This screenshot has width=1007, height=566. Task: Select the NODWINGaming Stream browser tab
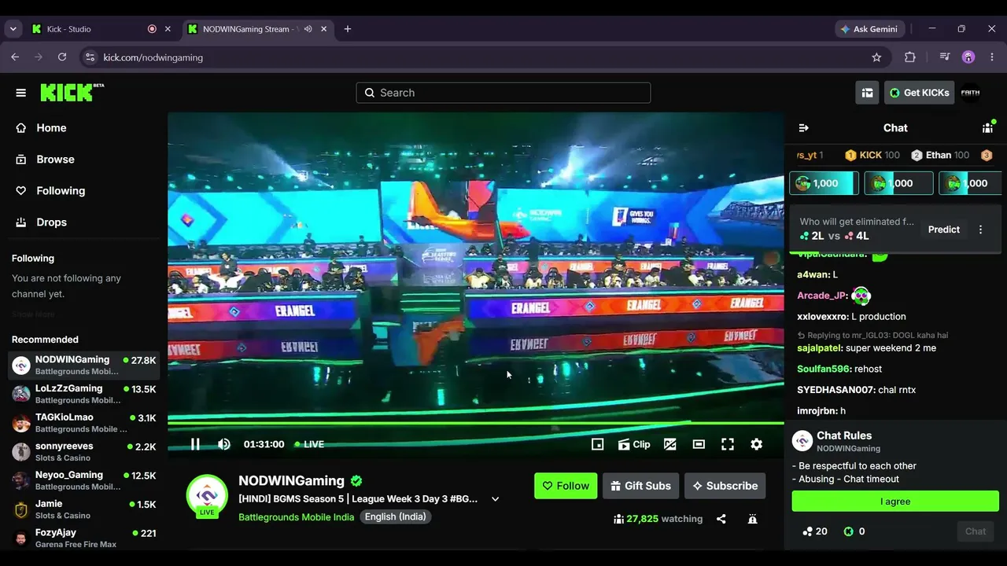[258, 29]
